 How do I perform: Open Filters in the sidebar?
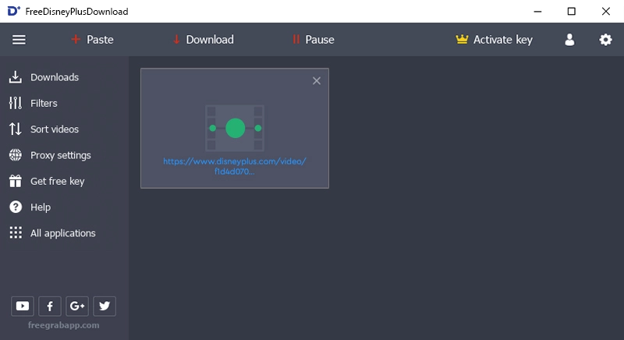33,103
